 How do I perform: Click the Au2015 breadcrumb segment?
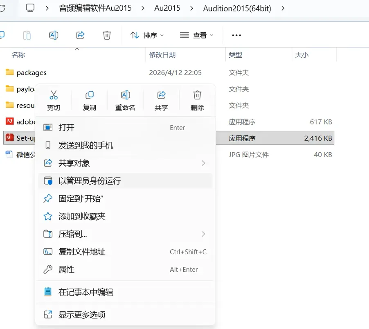coord(167,8)
